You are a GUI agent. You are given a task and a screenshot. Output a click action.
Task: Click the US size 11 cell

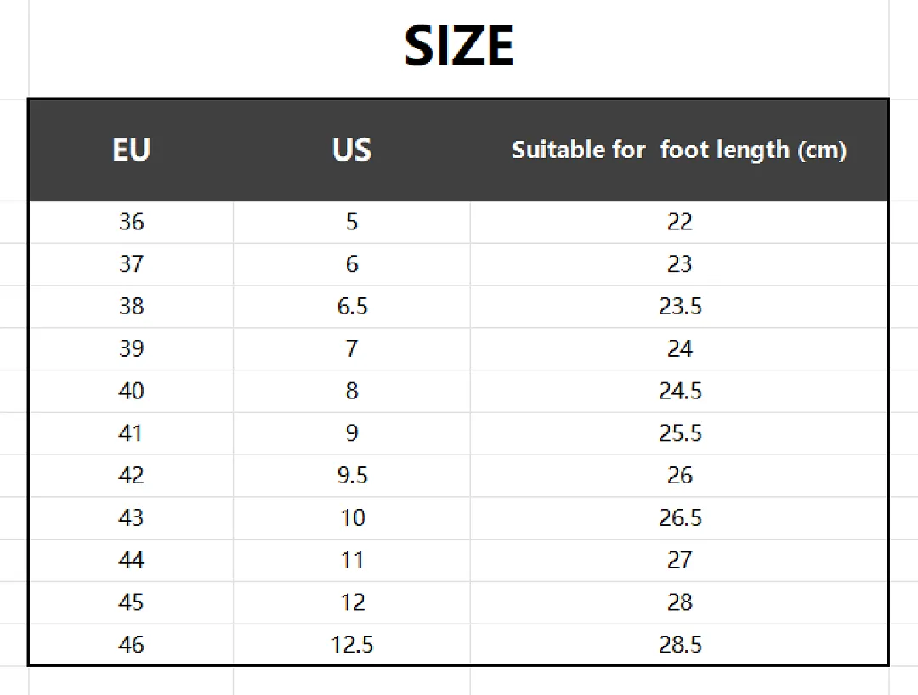pos(352,560)
